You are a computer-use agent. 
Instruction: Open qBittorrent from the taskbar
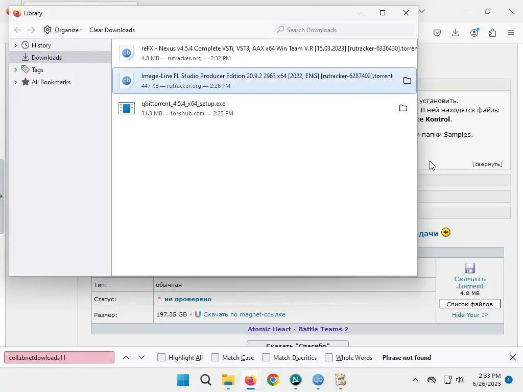point(318,380)
